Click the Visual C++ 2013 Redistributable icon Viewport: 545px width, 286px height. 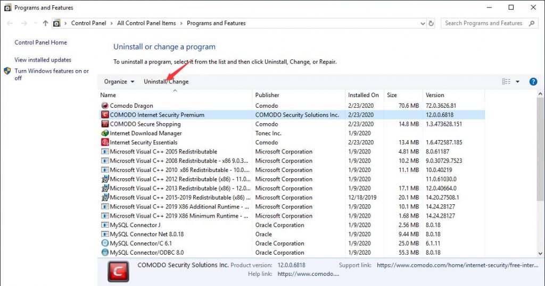(105, 188)
